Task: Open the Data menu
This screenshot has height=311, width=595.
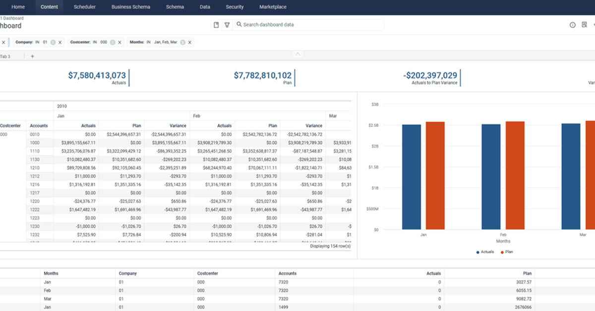Action: (x=205, y=7)
